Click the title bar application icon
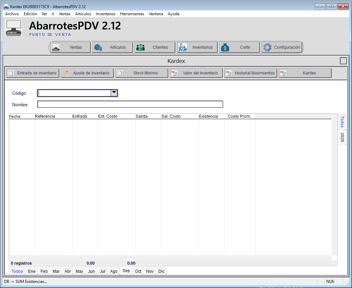 pos(6,6)
